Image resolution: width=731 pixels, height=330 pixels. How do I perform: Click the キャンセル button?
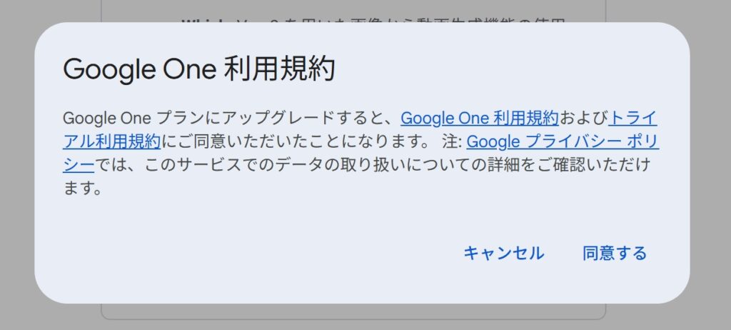point(503,254)
